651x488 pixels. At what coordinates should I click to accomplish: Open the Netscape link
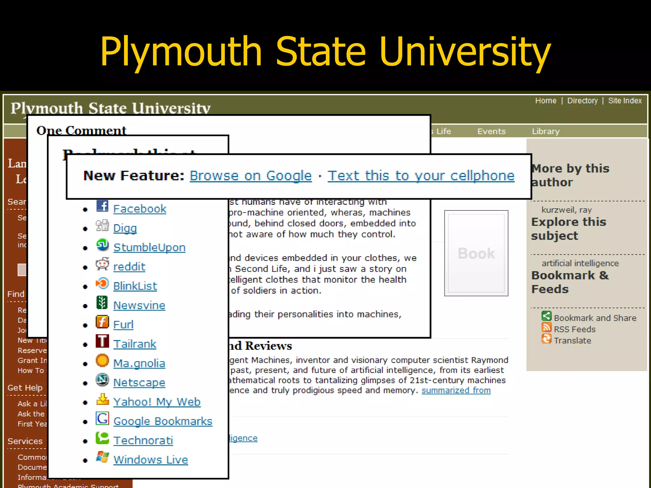139,383
